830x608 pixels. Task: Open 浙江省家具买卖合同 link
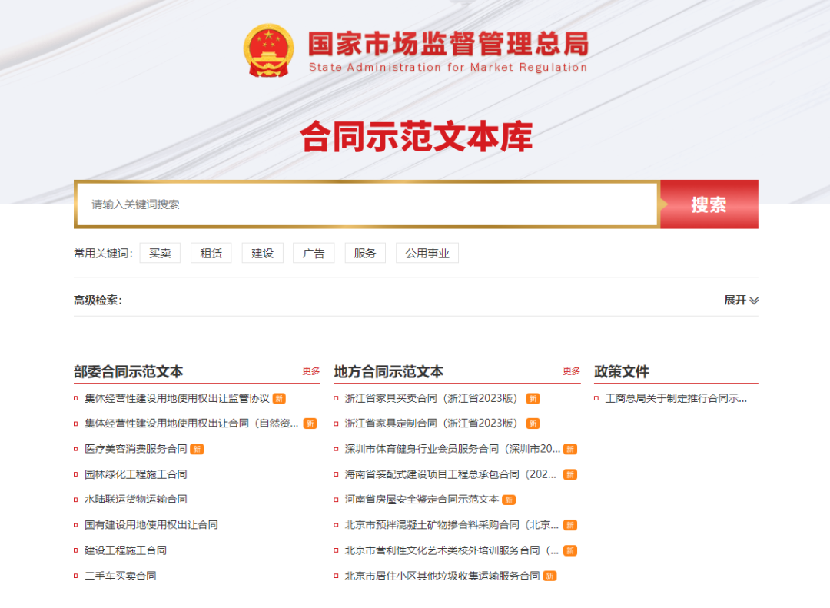(x=432, y=399)
